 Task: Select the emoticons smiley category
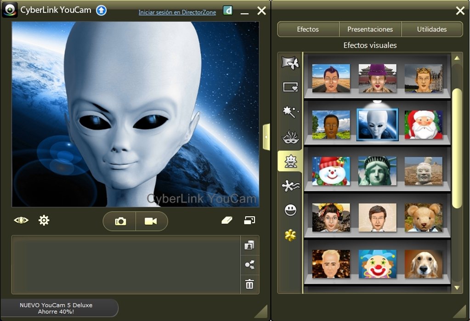(290, 210)
